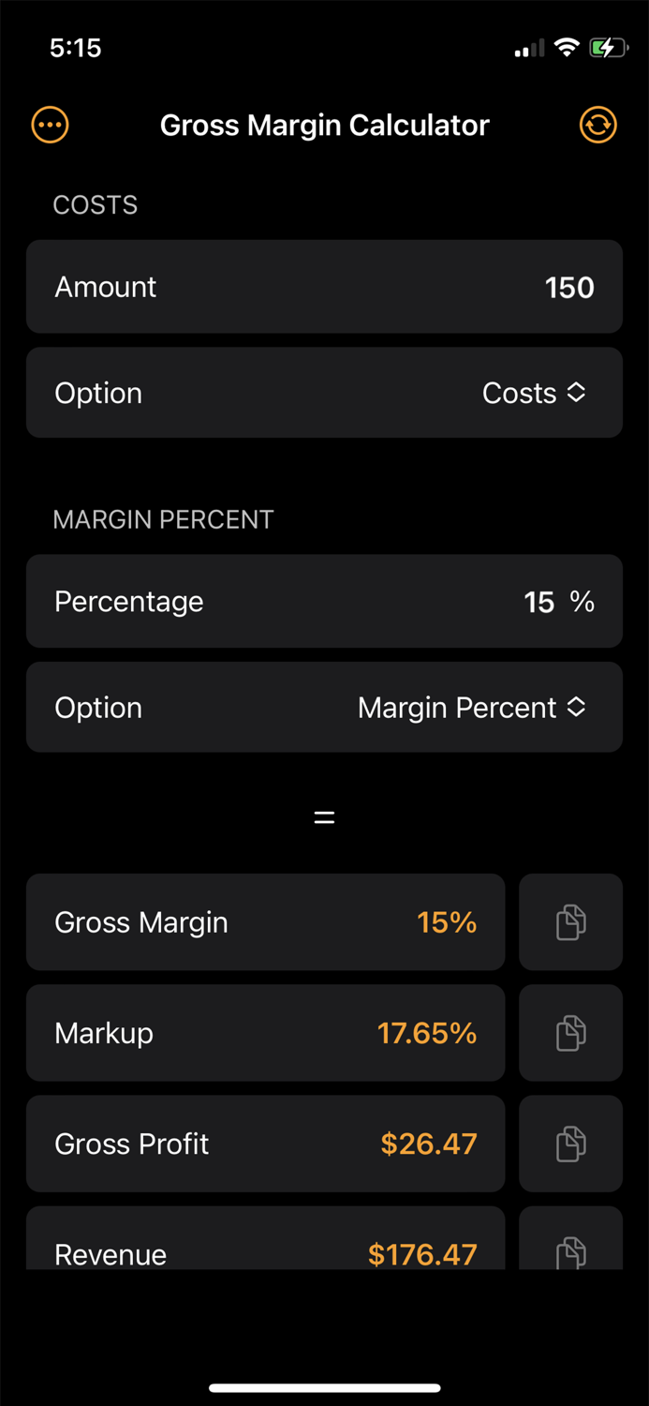Open the Costs option dropdown

pos(535,393)
